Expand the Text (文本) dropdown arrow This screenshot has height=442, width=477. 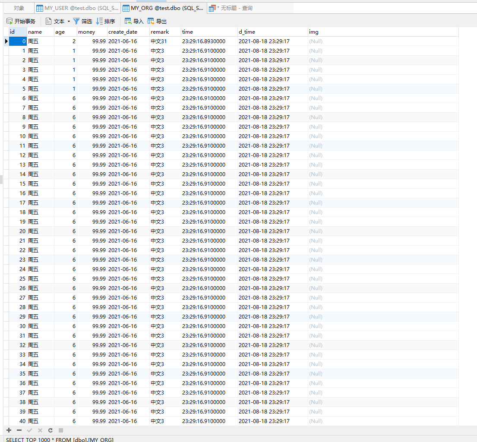(x=69, y=21)
